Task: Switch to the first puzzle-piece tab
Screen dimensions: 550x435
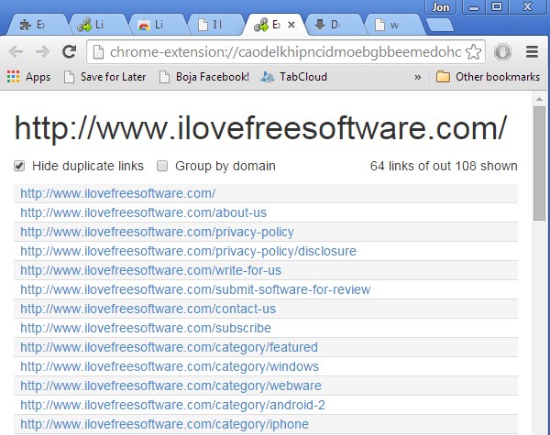Action: (x=38, y=25)
